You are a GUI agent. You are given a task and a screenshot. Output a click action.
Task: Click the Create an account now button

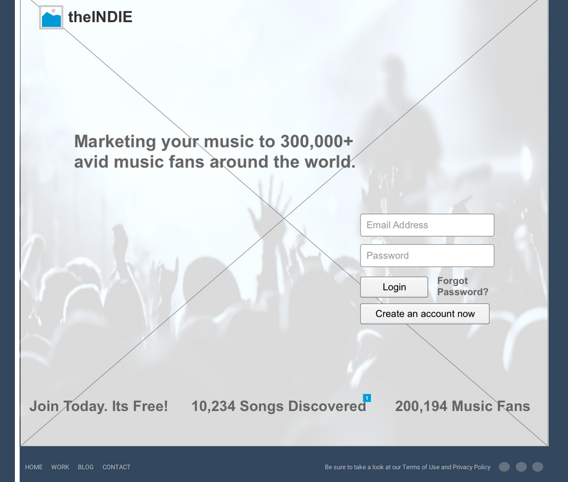point(425,314)
